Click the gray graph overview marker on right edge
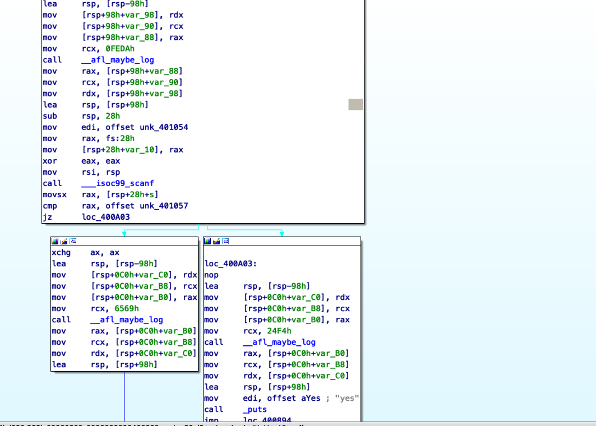596x426 pixels. click(355, 104)
